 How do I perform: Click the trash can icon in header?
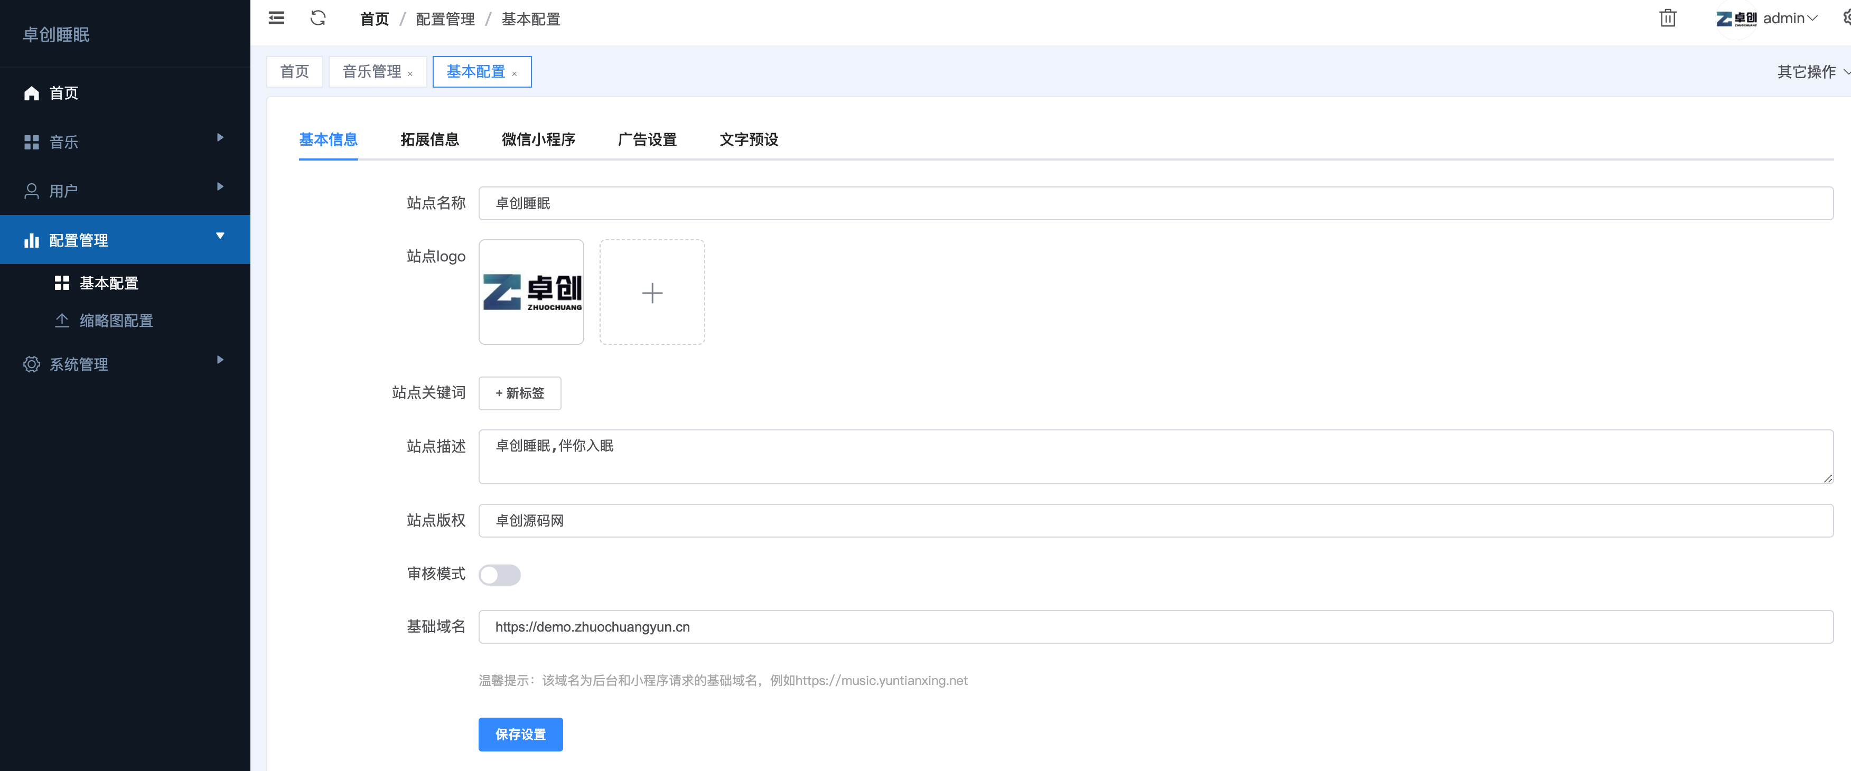pos(1667,18)
